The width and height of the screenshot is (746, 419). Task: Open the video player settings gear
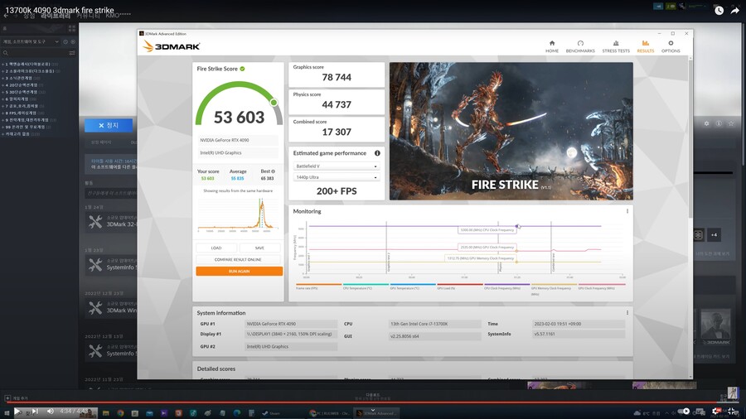pos(715,412)
